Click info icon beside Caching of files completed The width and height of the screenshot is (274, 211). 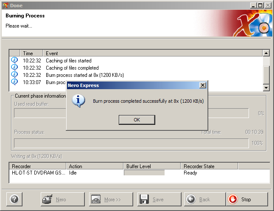[14, 68]
